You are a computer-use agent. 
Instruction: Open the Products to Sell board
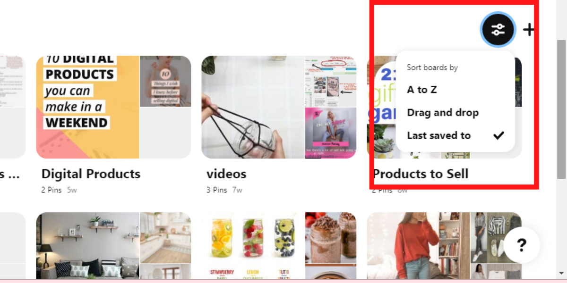click(x=421, y=174)
